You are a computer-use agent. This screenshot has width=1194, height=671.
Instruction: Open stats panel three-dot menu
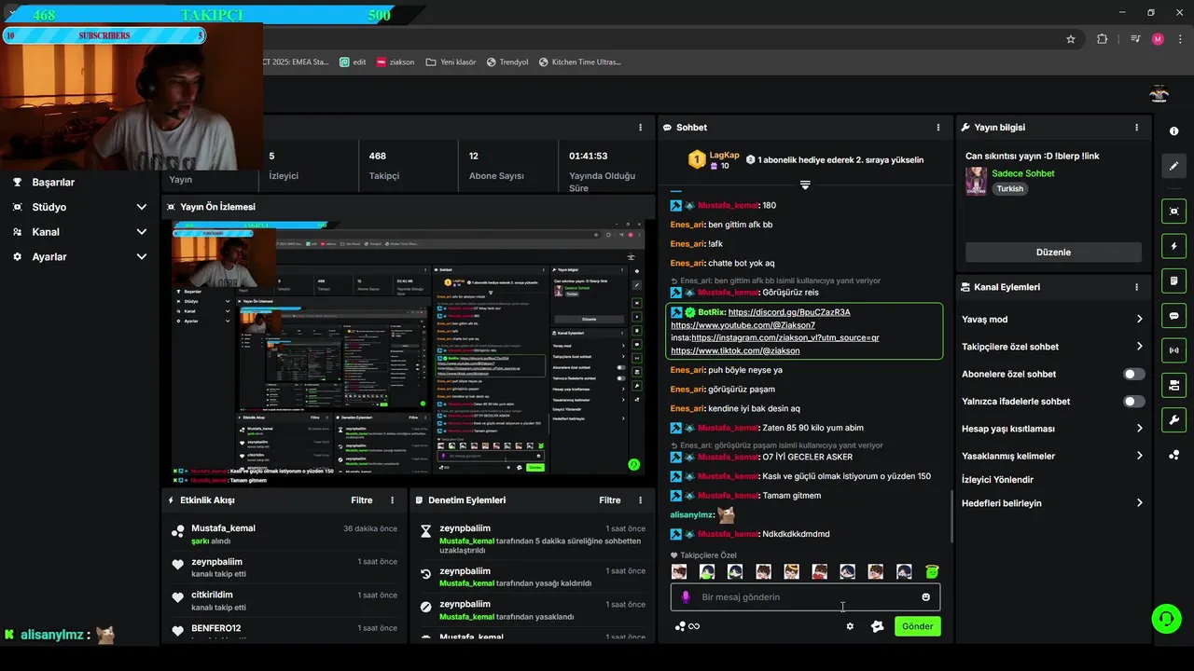pyautogui.click(x=640, y=128)
